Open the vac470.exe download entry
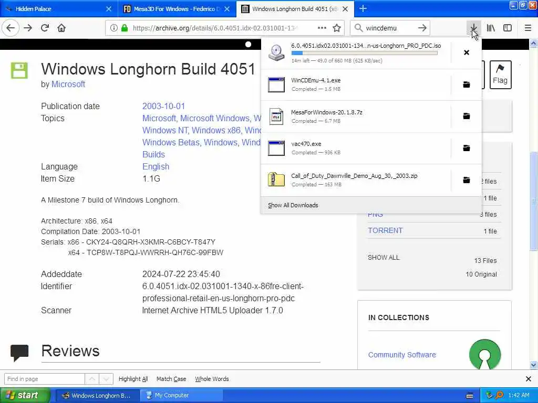538x403 pixels. pos(356,148)
